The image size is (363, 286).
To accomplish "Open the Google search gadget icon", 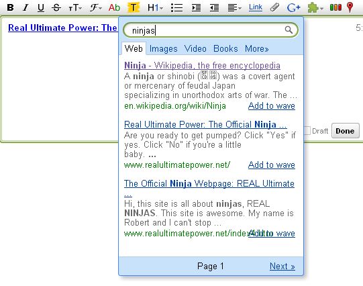I will [293, 7].
